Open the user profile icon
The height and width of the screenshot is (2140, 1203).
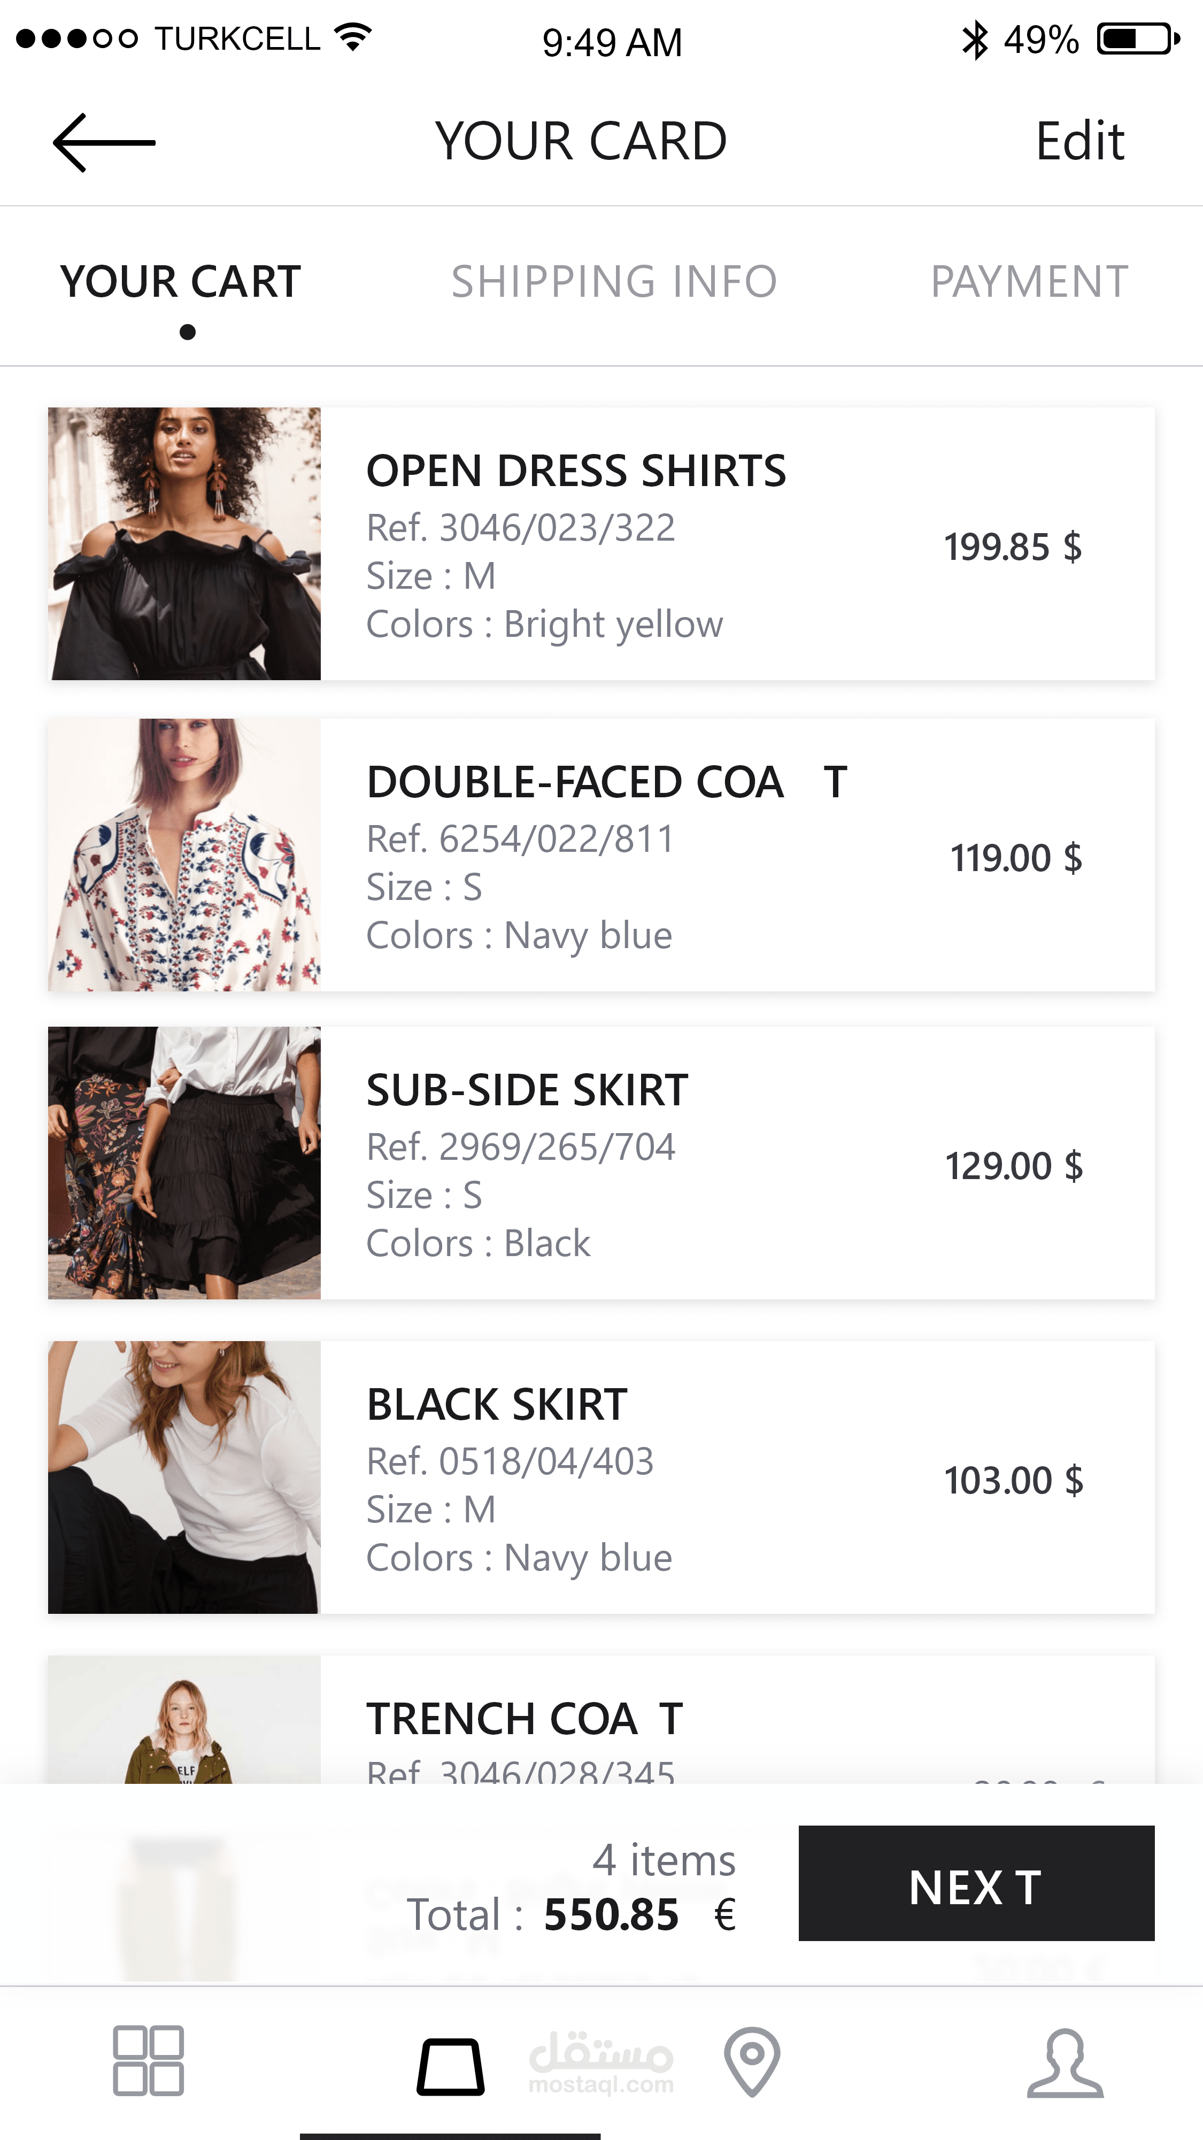[1065, 2063]
